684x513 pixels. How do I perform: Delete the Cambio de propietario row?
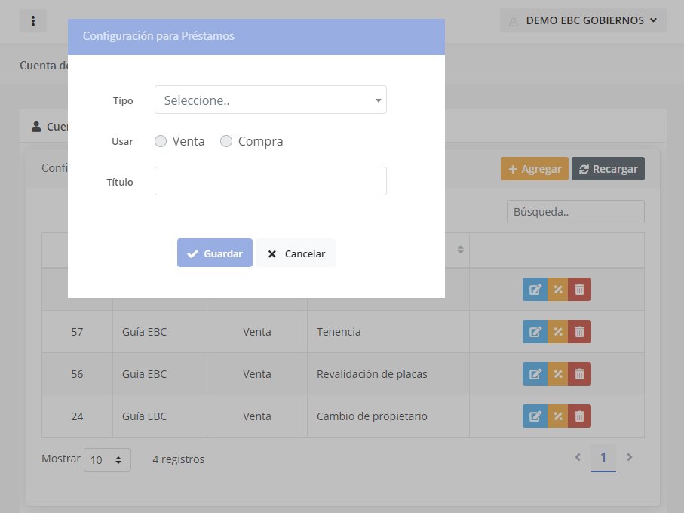(579, 416)
